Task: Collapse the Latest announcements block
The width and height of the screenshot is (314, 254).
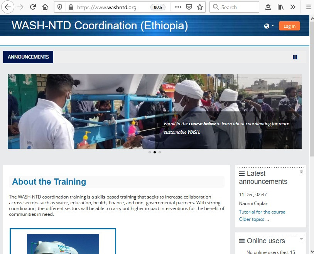Action: click(301, 172)
